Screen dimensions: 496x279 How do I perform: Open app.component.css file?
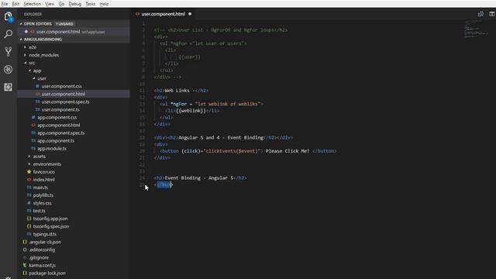click(57, 117)
